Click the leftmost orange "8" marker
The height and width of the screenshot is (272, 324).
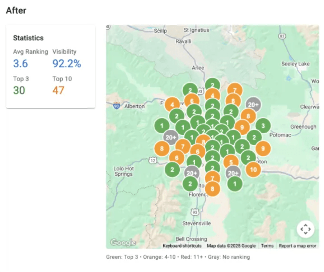(162, 149)
